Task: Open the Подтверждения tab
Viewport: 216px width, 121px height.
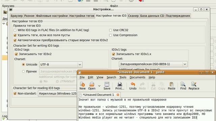Action: click(178, 16)
